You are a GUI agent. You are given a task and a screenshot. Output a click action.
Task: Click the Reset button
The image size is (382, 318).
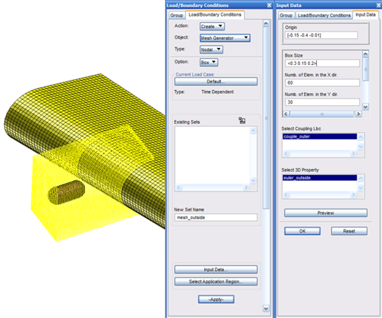349,231
